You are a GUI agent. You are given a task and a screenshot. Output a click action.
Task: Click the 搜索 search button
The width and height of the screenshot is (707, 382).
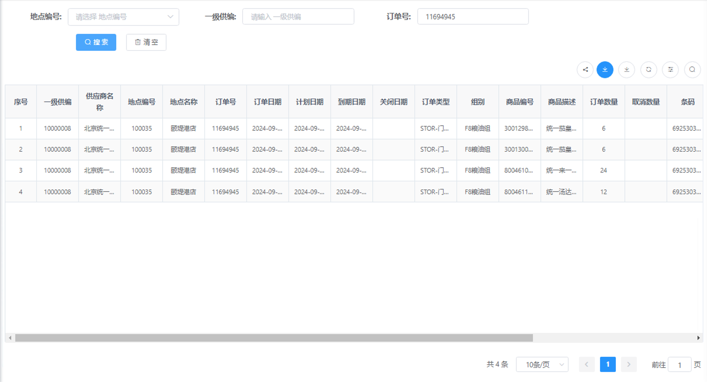click(x=96, y=42)
